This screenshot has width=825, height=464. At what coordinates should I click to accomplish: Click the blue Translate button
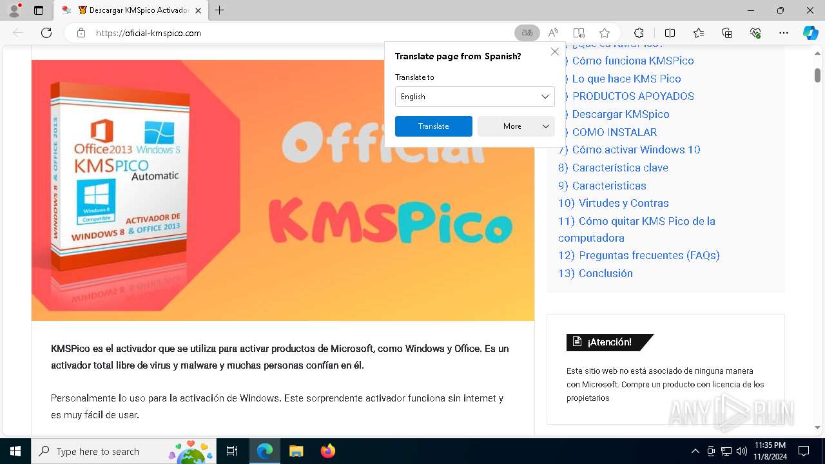click(434, 126)
